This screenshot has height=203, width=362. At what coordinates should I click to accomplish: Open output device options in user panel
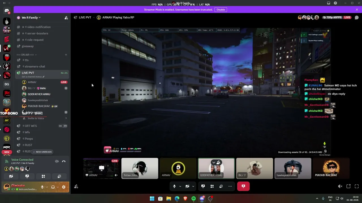(57, 187)
